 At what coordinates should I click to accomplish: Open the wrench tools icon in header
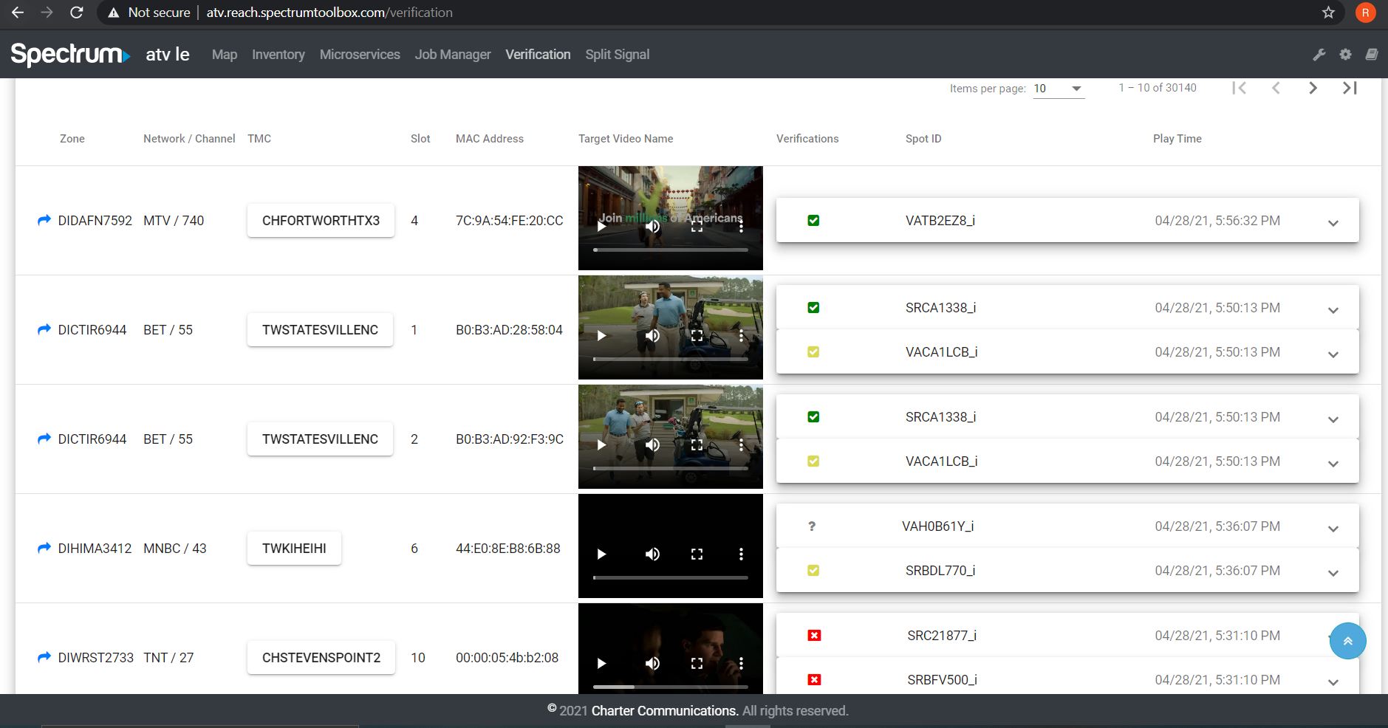point(1319,54)
